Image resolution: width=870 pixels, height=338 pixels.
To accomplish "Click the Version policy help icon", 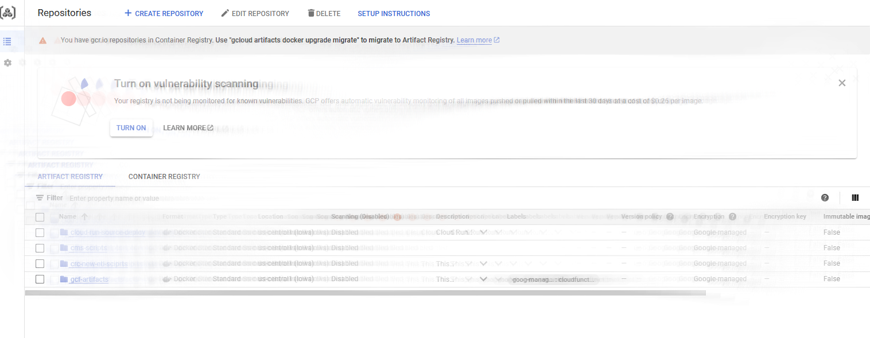I will 670,217.
